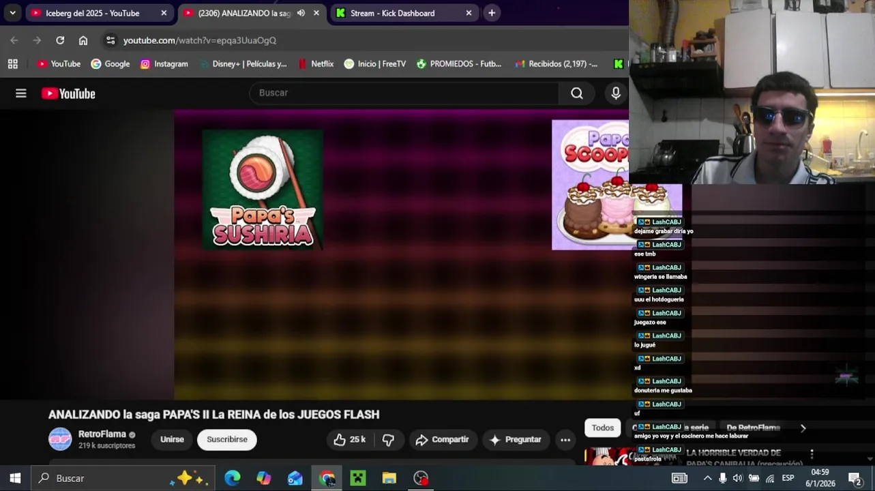Click Unirse to join the channel

pyautogui.click(x=172, y=440)
